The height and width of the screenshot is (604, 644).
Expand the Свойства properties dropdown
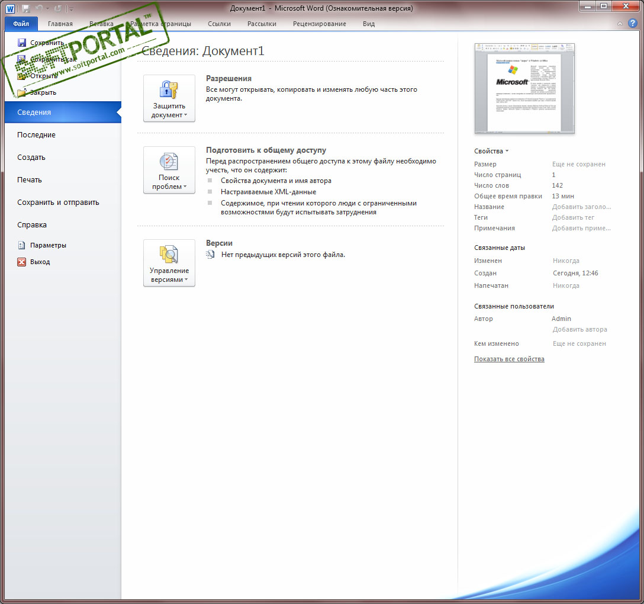[491, 151]
